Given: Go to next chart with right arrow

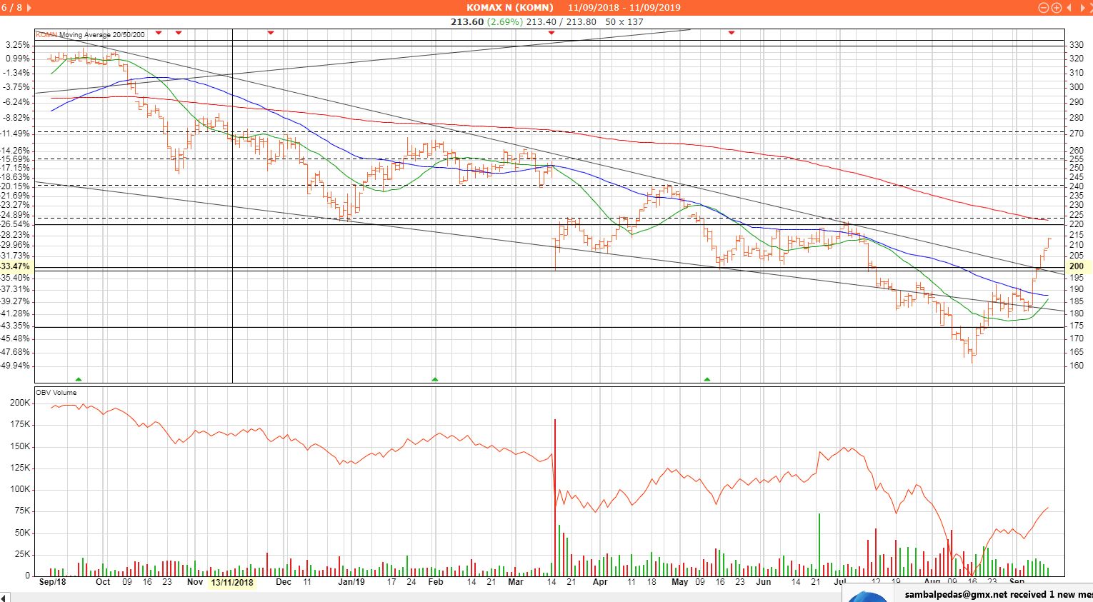Looking at the screenshot, I should tap(1084, 8).
